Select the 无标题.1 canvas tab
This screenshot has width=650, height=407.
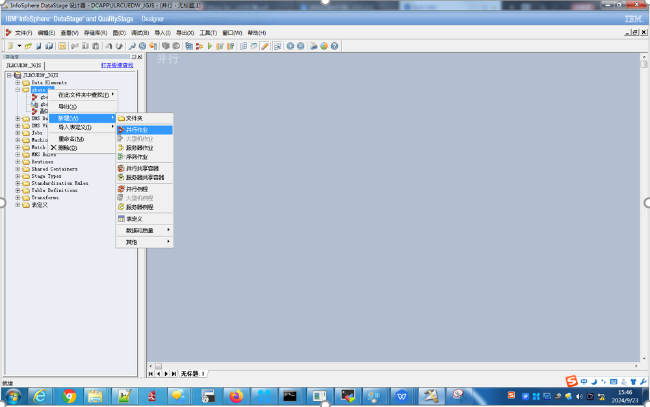pos(192,373)
